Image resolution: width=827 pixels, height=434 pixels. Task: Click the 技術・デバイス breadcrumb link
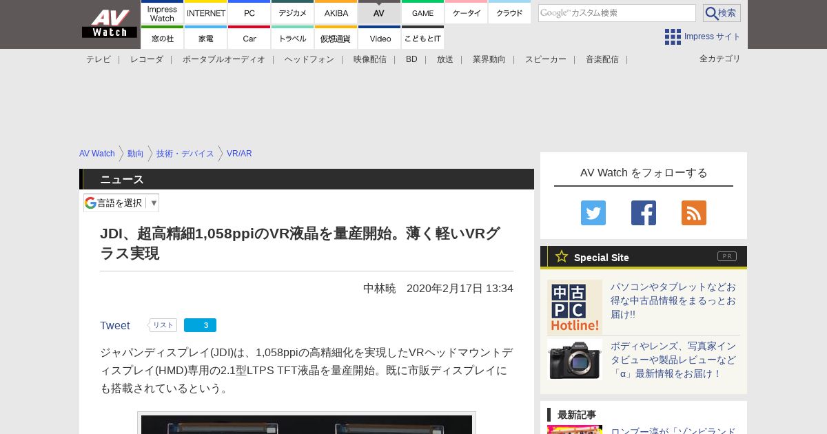coord(185,154)
